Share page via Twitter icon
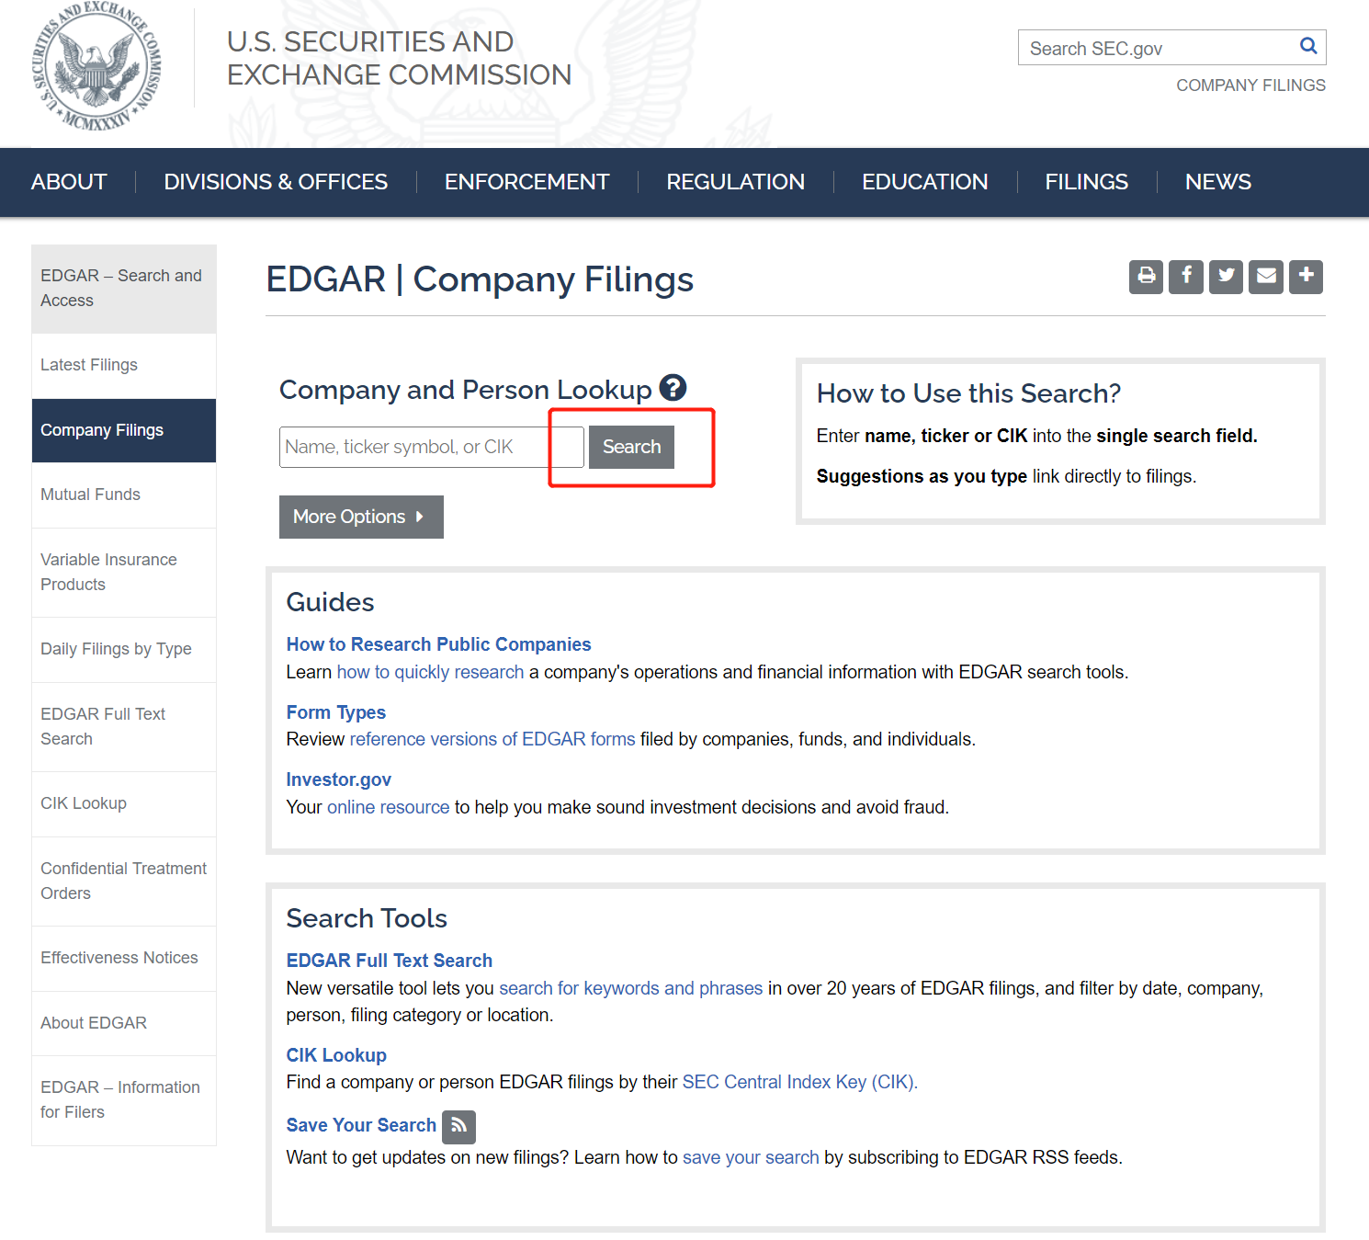 [1226, 277]
